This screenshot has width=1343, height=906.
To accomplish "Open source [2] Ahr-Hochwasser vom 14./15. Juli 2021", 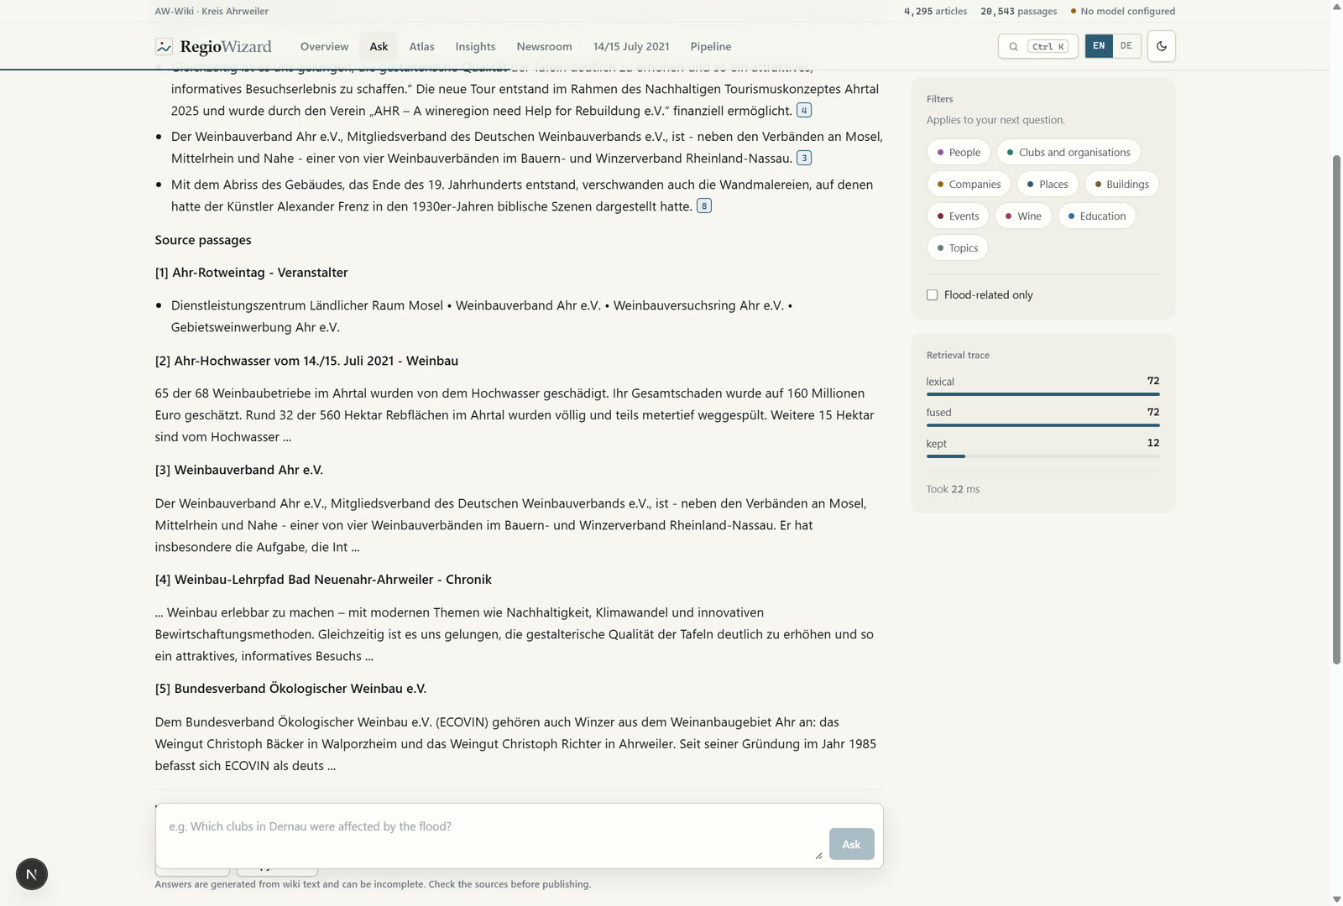I will [306, 360].
